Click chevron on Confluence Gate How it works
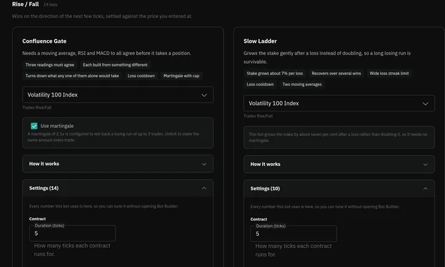Image resolution: width=445 pixels, height=267 pixels. pyautogui.click(x=204, y=164)
